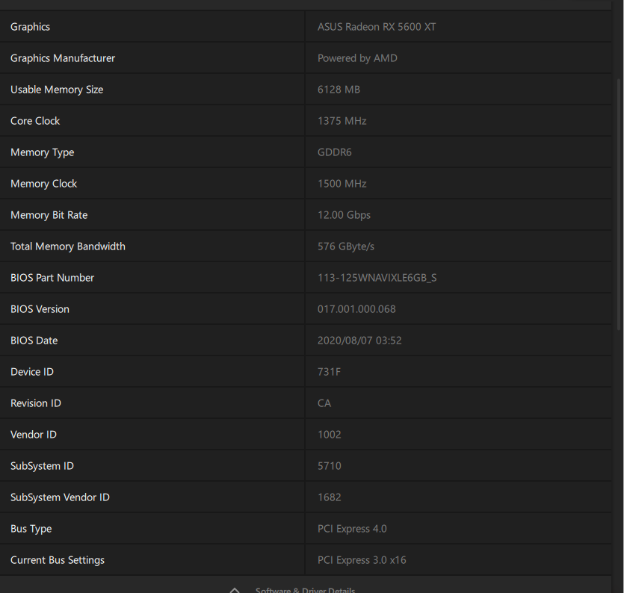Select the 'Current Bus Settings' label
624x593 pixels.
tap(58, 560)
